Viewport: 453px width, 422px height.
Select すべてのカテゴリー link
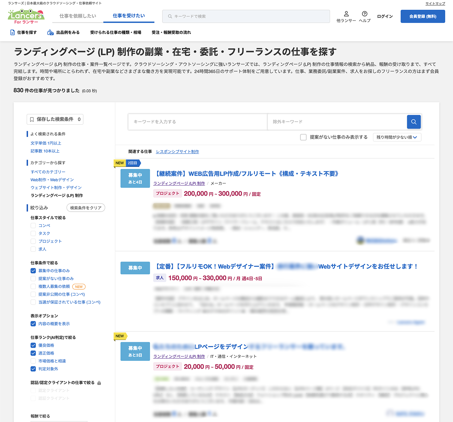(48, 172)
